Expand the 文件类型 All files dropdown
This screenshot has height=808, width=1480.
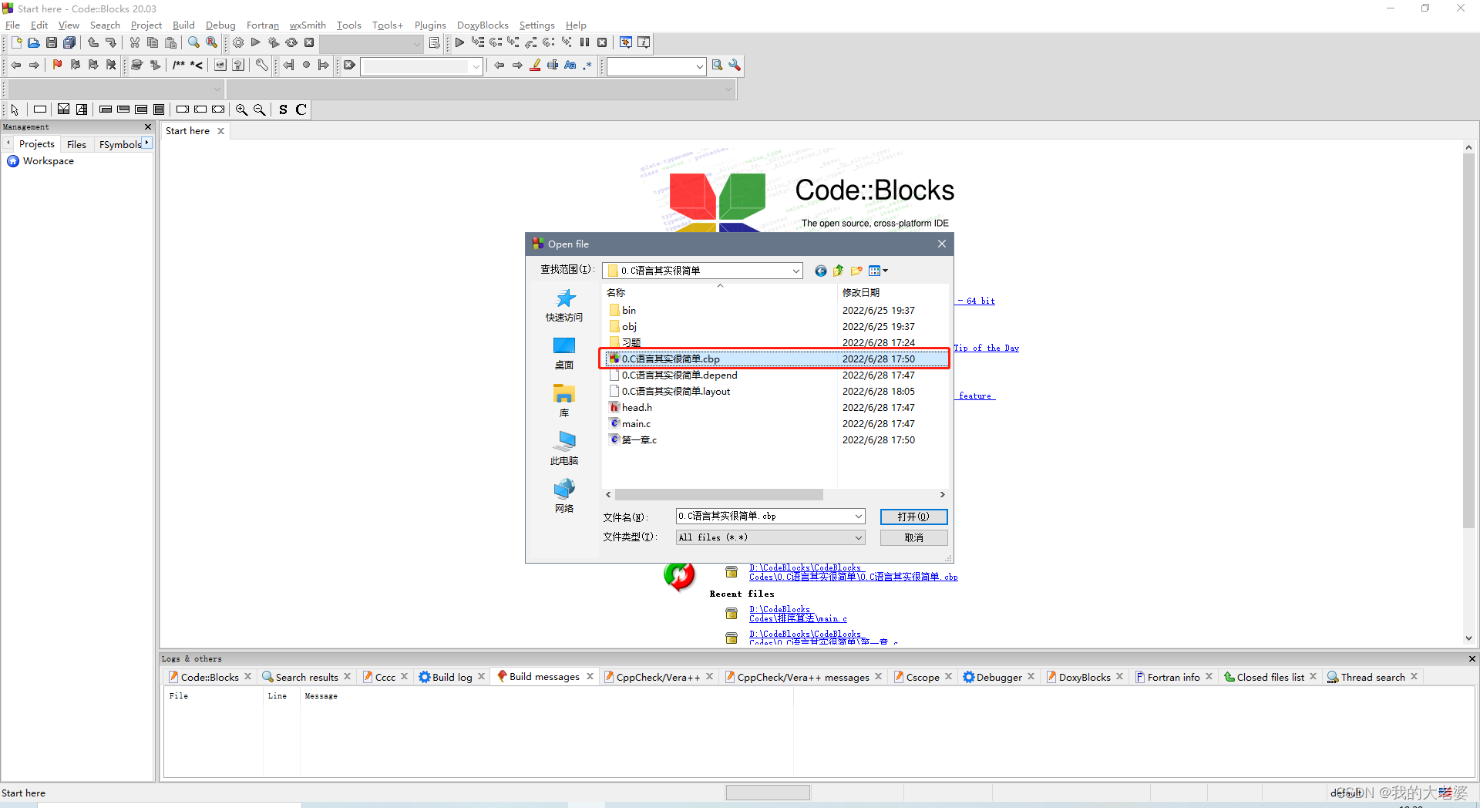pos(859,537)
